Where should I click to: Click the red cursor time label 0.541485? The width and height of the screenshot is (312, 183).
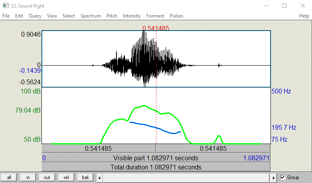[156, 28]
